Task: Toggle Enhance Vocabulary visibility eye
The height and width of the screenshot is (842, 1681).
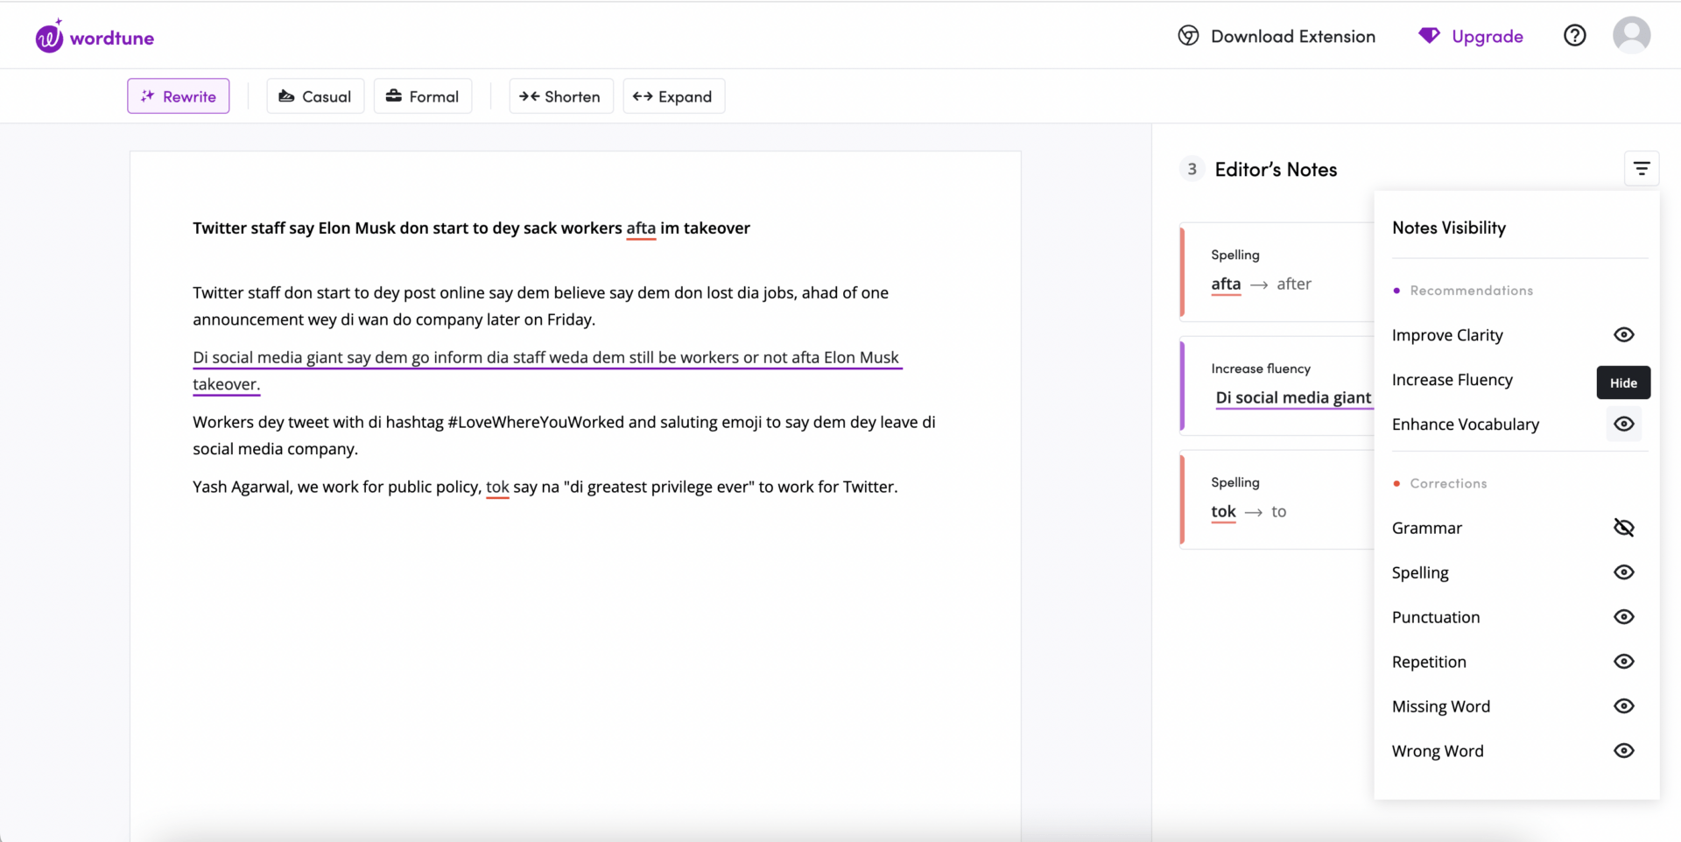Action: 1623,425
